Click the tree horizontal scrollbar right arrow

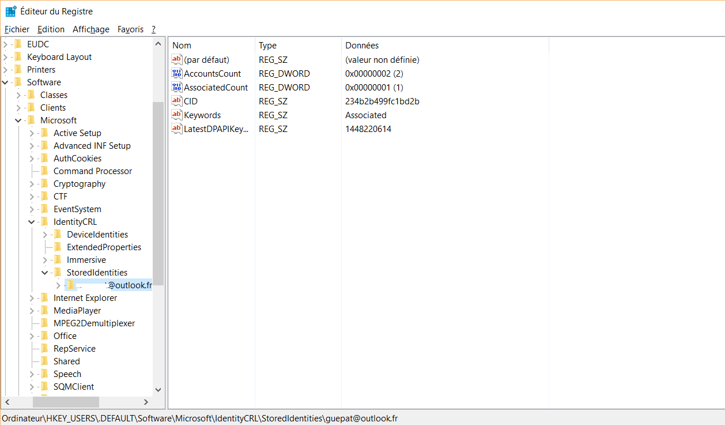click(146, 402)
